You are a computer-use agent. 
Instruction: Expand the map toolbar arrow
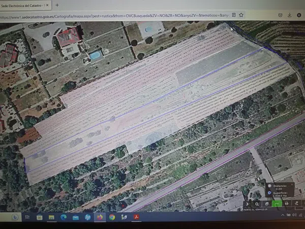pos(248,204)
